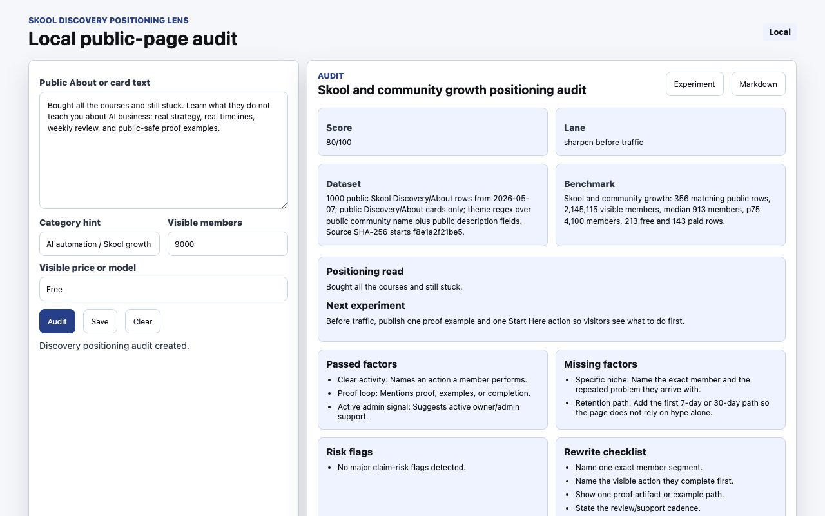The width and height of the screenshot is (825, 516).
Task: Click 'Bought all the courses and still stuck.' positioning read
Action: [394, 287]
